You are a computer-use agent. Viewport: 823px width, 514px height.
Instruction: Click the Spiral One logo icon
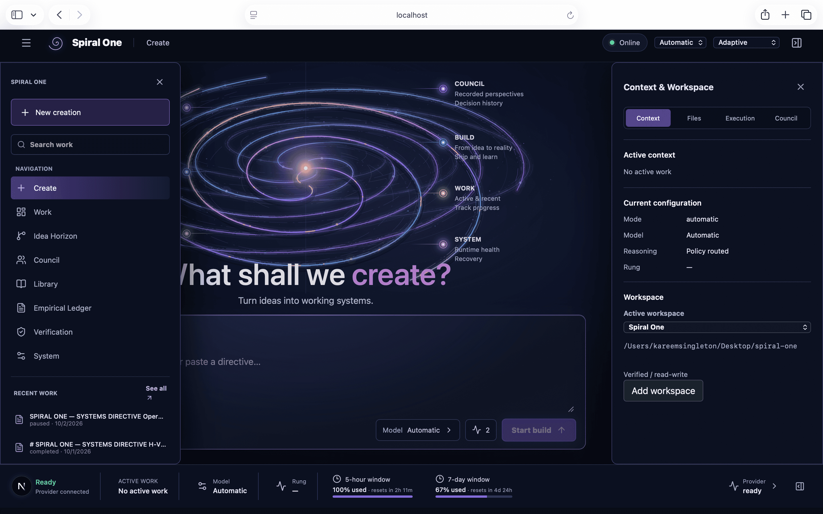[56, 43]
